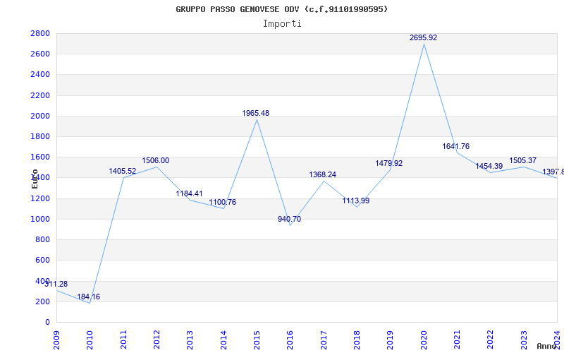This screenshot has width=564, height=353.
Task: Click the 2800 y-axis tick label
Action: point(40,33)
